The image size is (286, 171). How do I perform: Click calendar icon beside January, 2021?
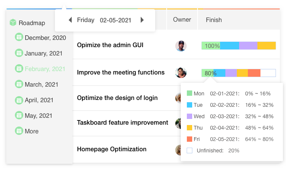coord(19,53)
